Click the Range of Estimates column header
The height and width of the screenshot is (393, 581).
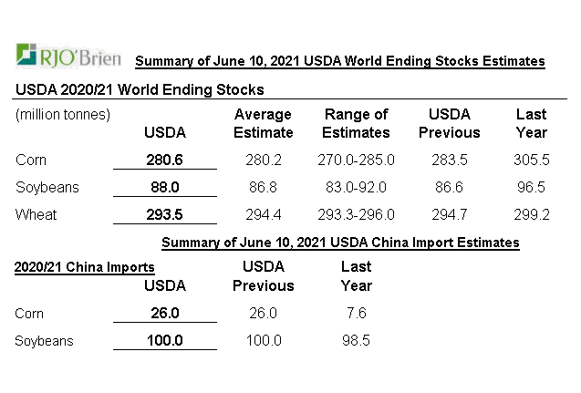click(356, 123)
